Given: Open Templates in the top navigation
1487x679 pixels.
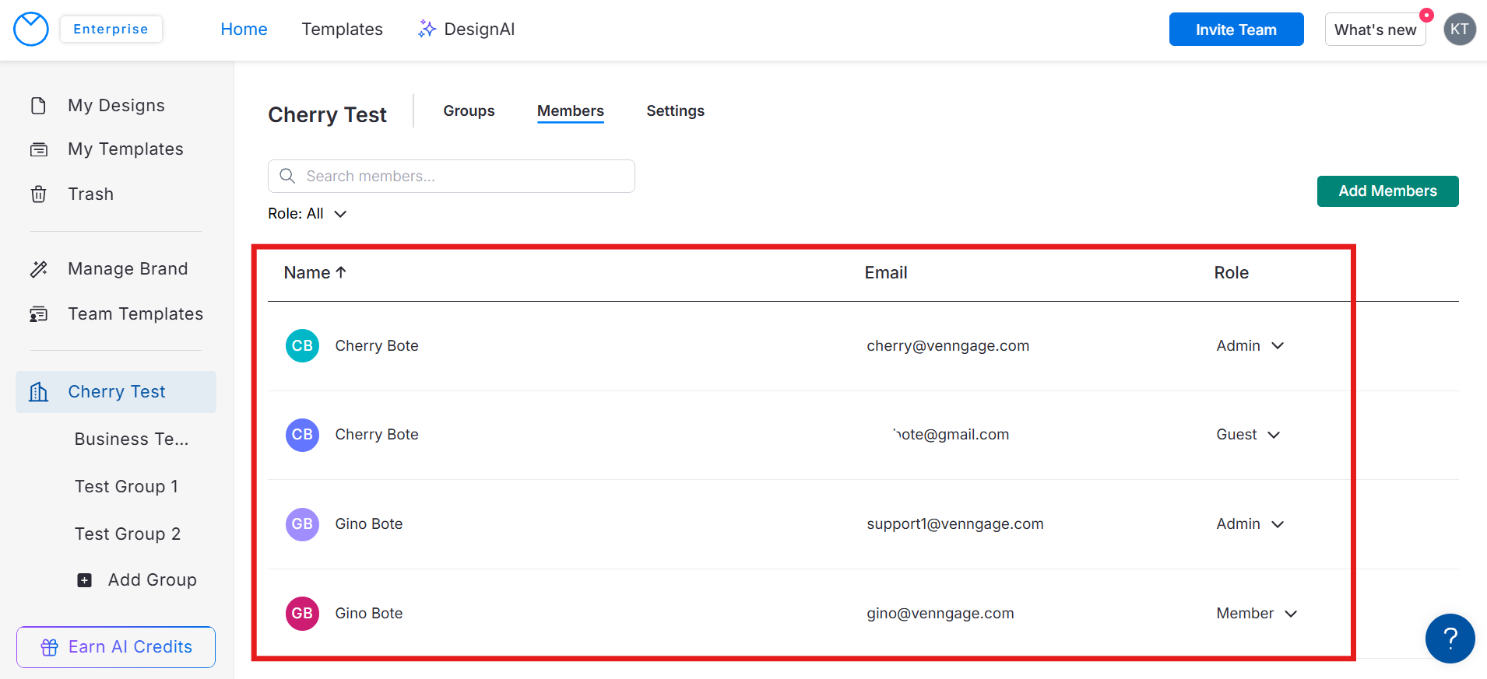Looking at the screenshot, I should (342, 29).
